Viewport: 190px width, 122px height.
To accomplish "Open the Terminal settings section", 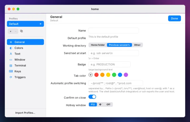I will pos(25,66).
